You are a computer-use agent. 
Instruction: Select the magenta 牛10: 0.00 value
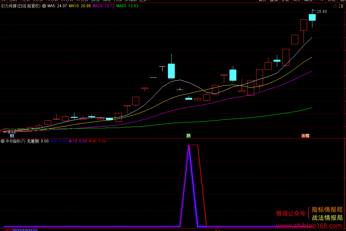[x=77, y=141]
